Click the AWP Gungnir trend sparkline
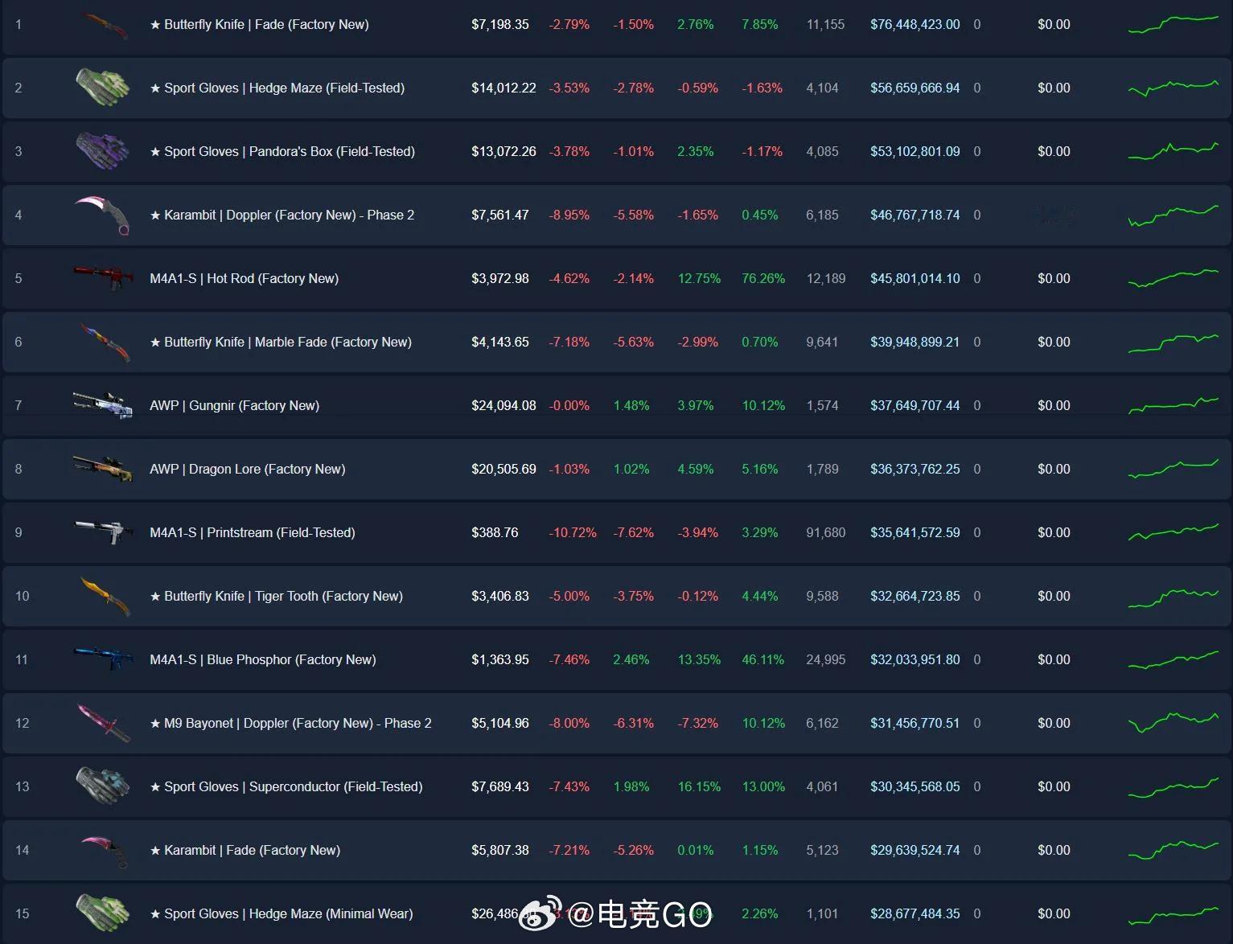Viewport: 1233px width, 944px height. point(1173,405)
